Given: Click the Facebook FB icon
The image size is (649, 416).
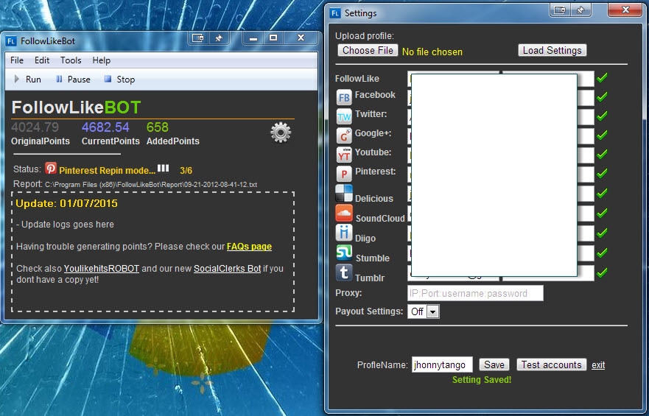Looking at the screenshot, I should (344, 98).
